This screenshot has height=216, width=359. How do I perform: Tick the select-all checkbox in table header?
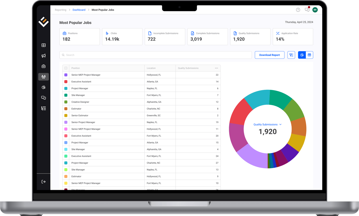tap(66, 68)
